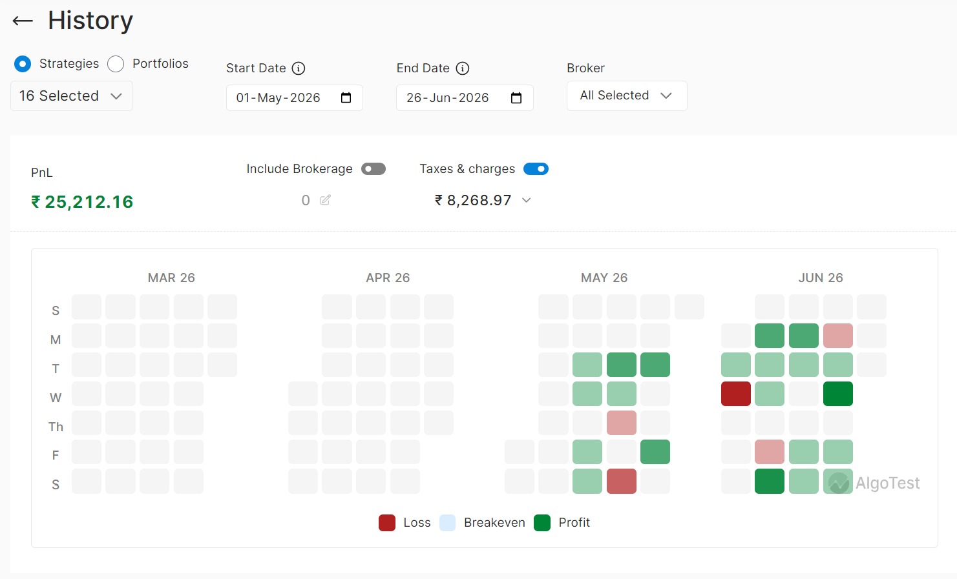Go back using the arrow next to History
Viewport: 957px width, 579px height.
tap(23, 21)
